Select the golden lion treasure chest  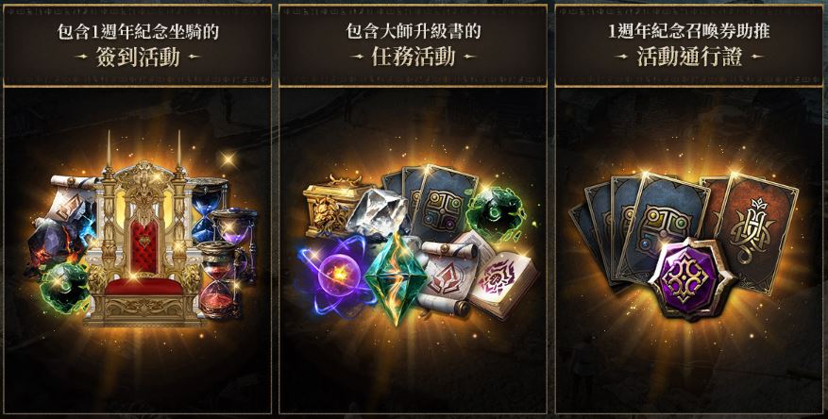coord(328,206)
